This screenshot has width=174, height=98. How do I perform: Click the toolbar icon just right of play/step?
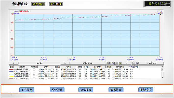[133, 63]
